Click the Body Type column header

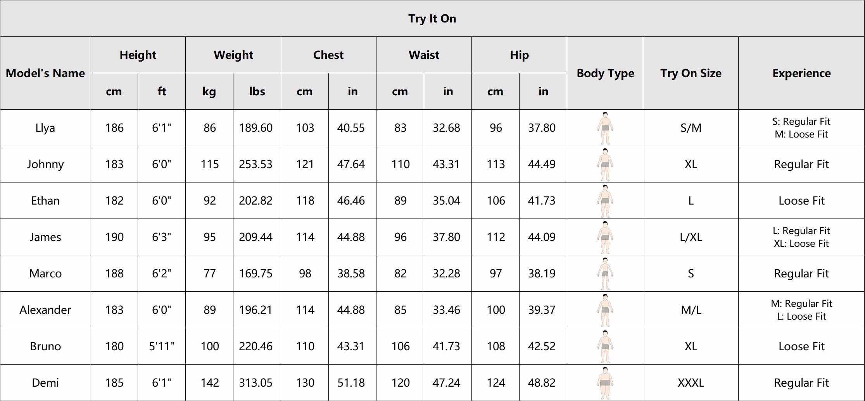(x=605, y=73)
